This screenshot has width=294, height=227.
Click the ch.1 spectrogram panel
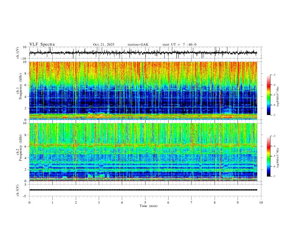pyautogui.click(x=143, y=91)
